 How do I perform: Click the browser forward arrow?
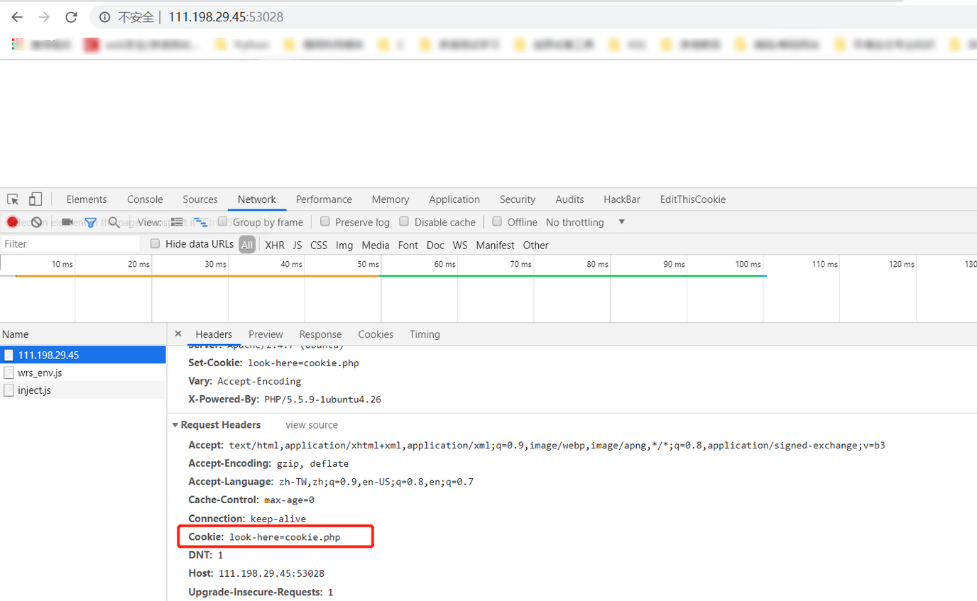coord(44,17)
